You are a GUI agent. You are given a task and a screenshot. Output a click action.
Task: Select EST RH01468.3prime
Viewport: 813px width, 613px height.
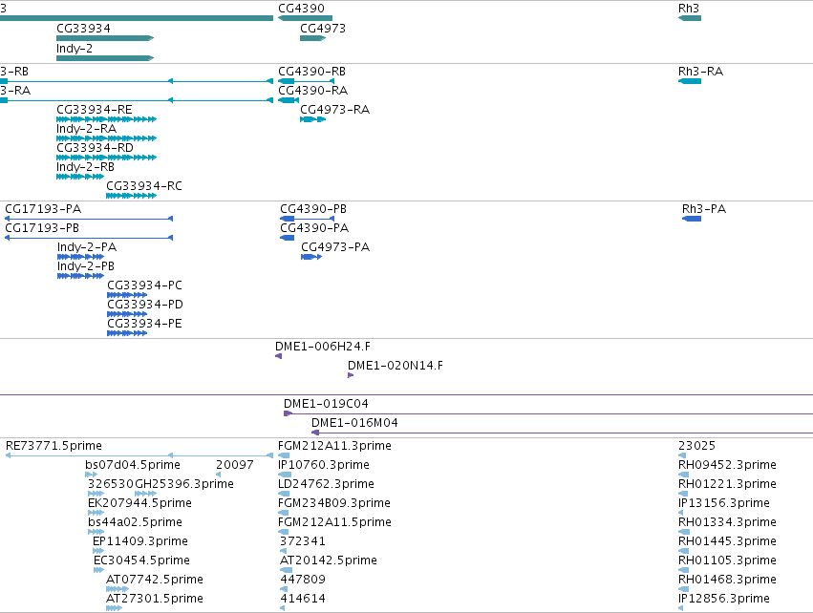tap(683, 590)
